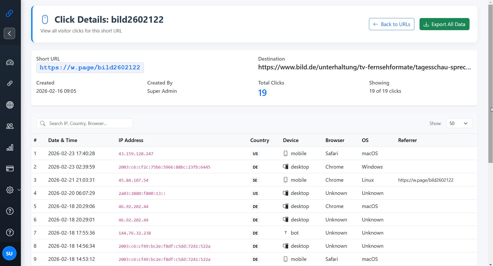493x266 pixels.
Task: Open the Payments card icon in sidebar
Action: pos(10,169)
